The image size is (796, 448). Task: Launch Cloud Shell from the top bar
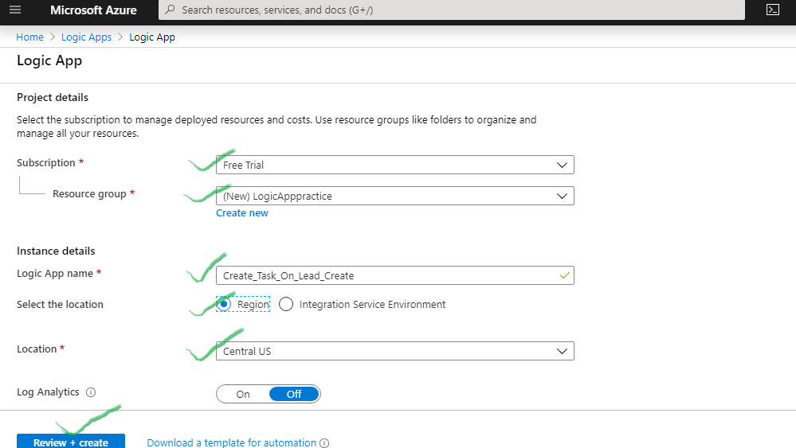773,10
